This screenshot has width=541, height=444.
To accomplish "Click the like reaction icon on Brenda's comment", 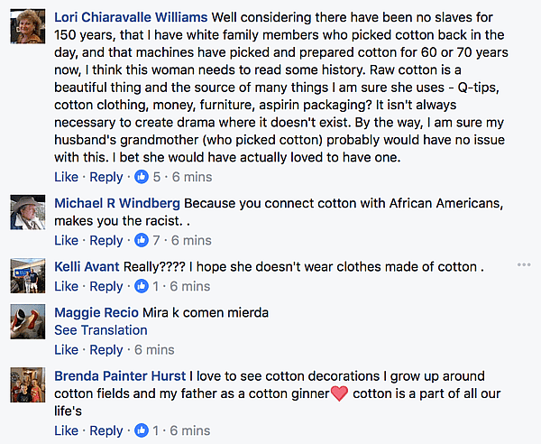I will [142, 430].
